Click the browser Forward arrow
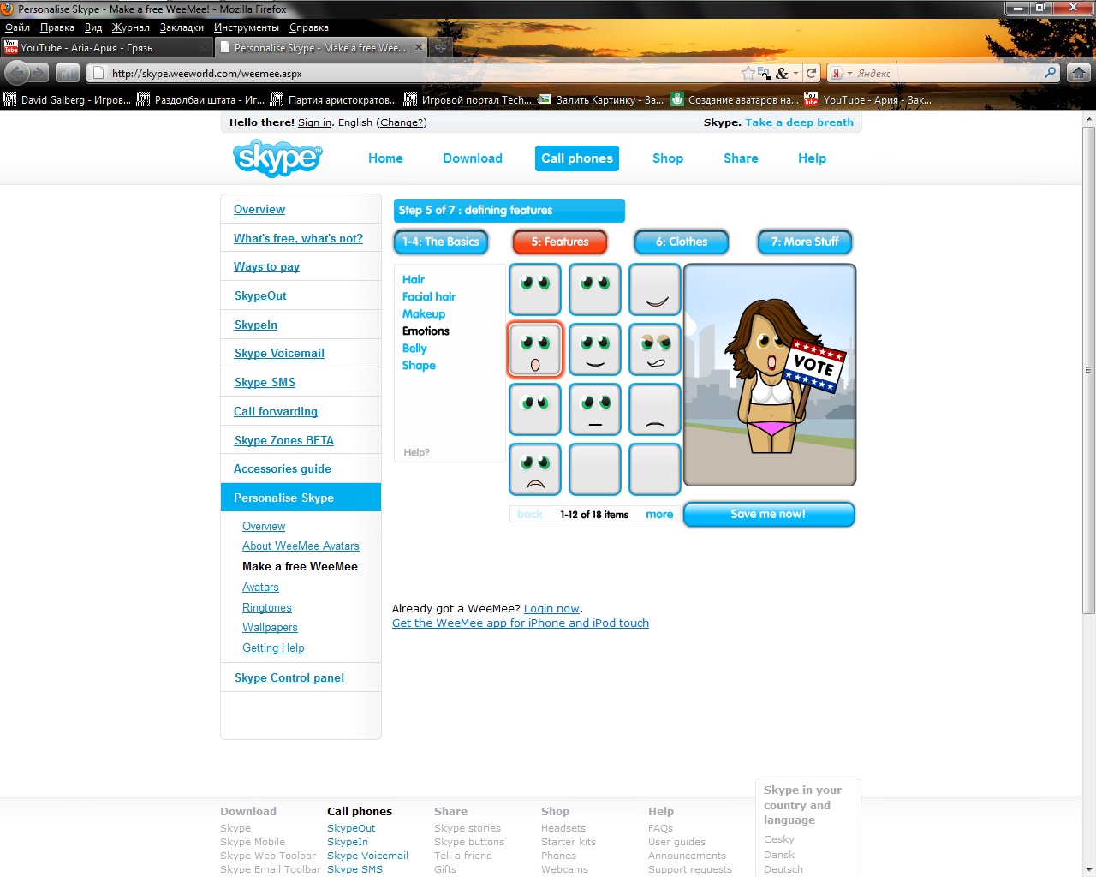1096x877 pixels. pyautogui.click(x=39, y=73)
